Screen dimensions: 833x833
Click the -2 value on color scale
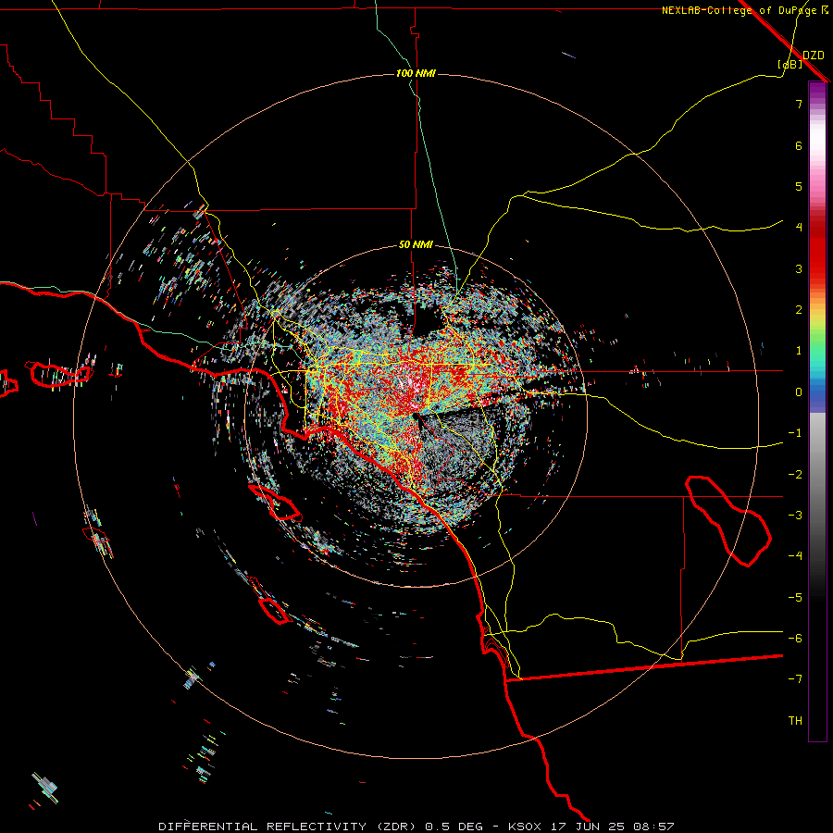point(795,475)
